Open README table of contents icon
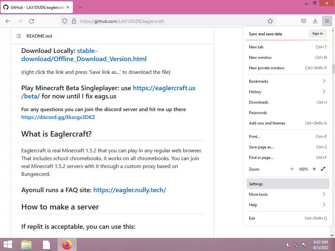The image size is (335, 251). (x=19, y=36)
